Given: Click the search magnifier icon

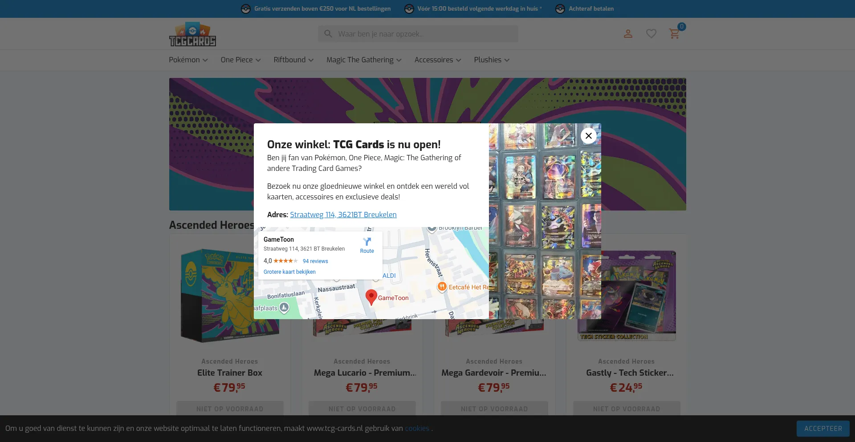Looking at the screenshot, I should coord(328,34).
